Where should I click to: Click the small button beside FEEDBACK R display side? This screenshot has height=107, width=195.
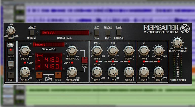pyautogui.click(x=64, y=69)
